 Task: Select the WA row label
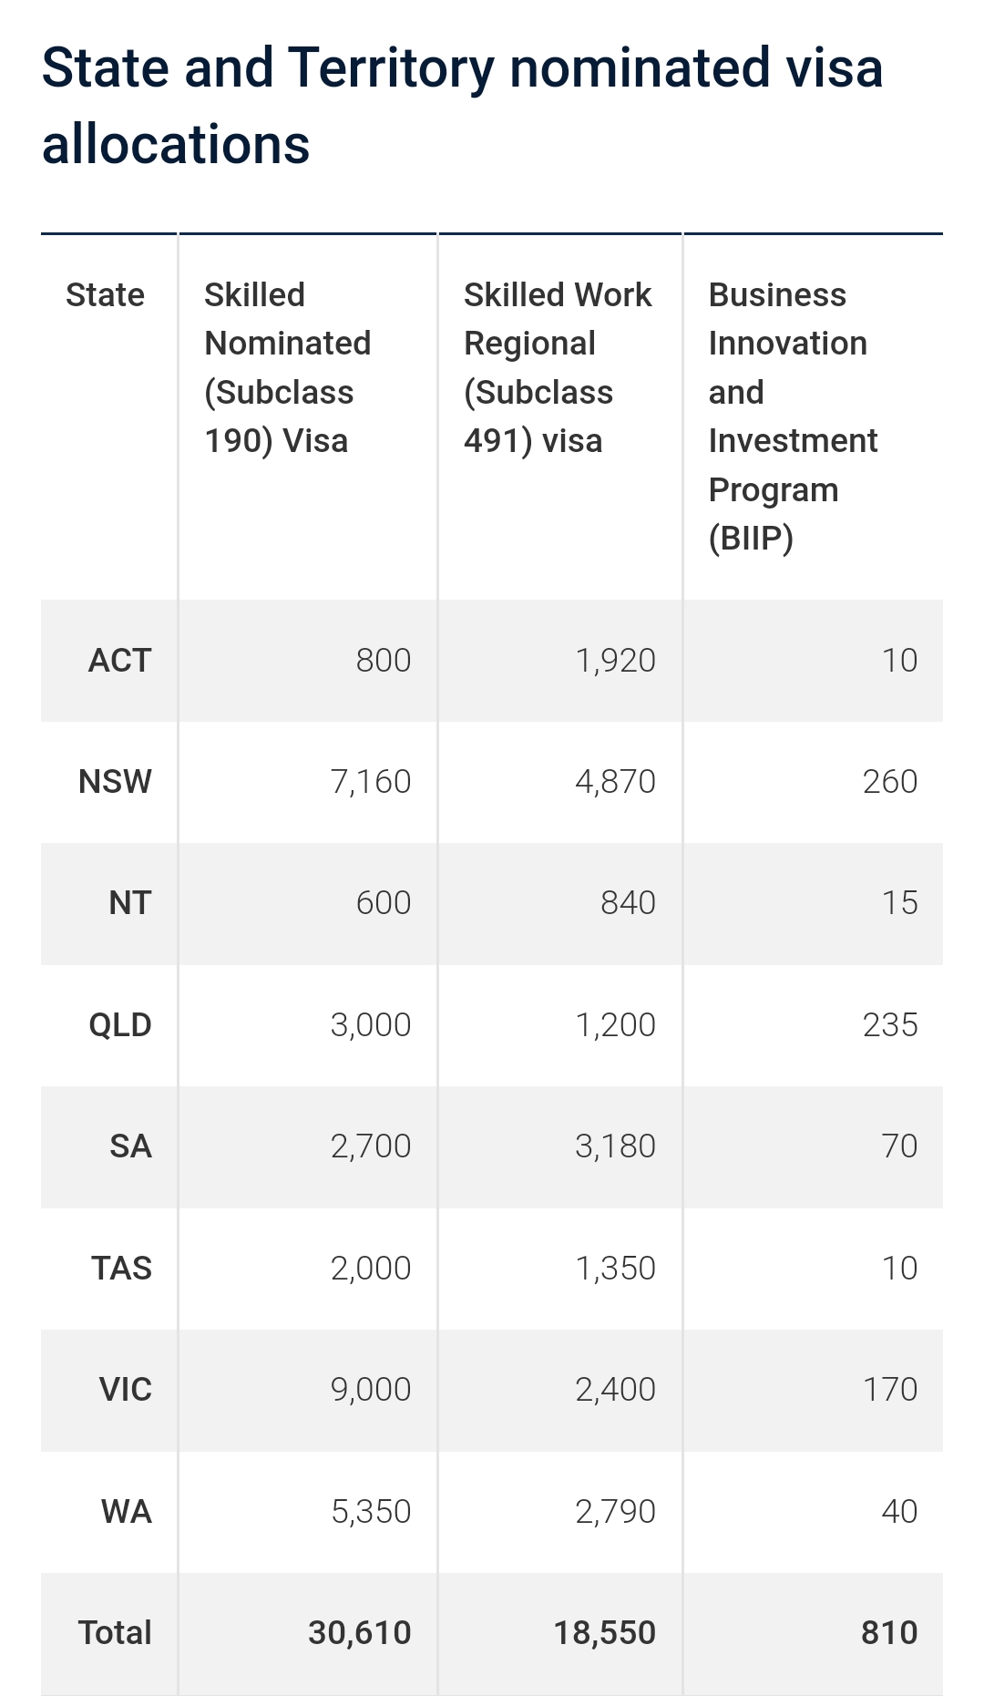click(x=126, y=1512)
